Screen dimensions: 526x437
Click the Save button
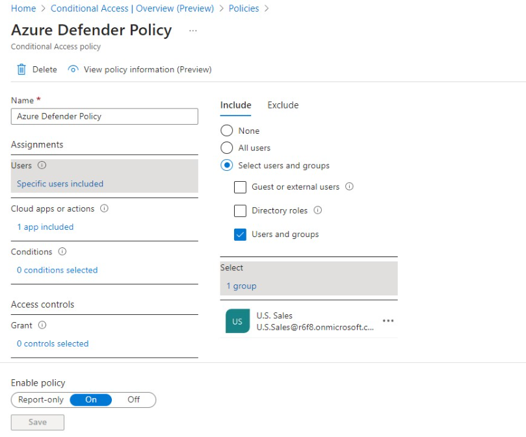38,422
